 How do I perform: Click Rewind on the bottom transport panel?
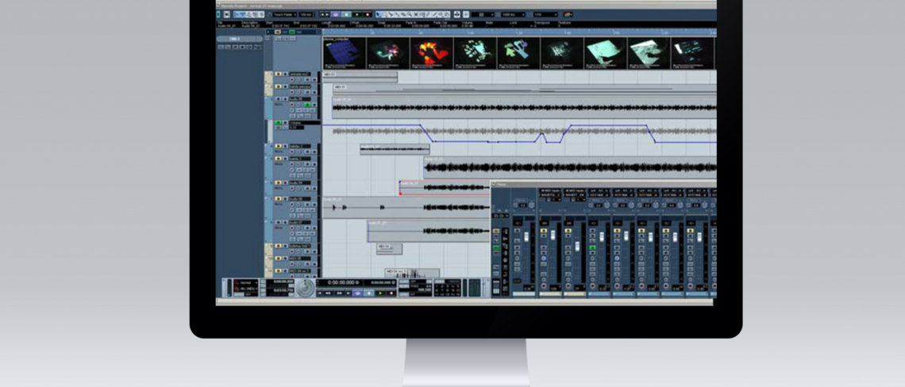328,293
